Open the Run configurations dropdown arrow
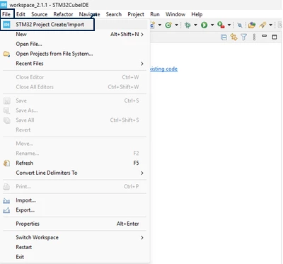Viewport: 283px width, 264px height. coord(212,25)
